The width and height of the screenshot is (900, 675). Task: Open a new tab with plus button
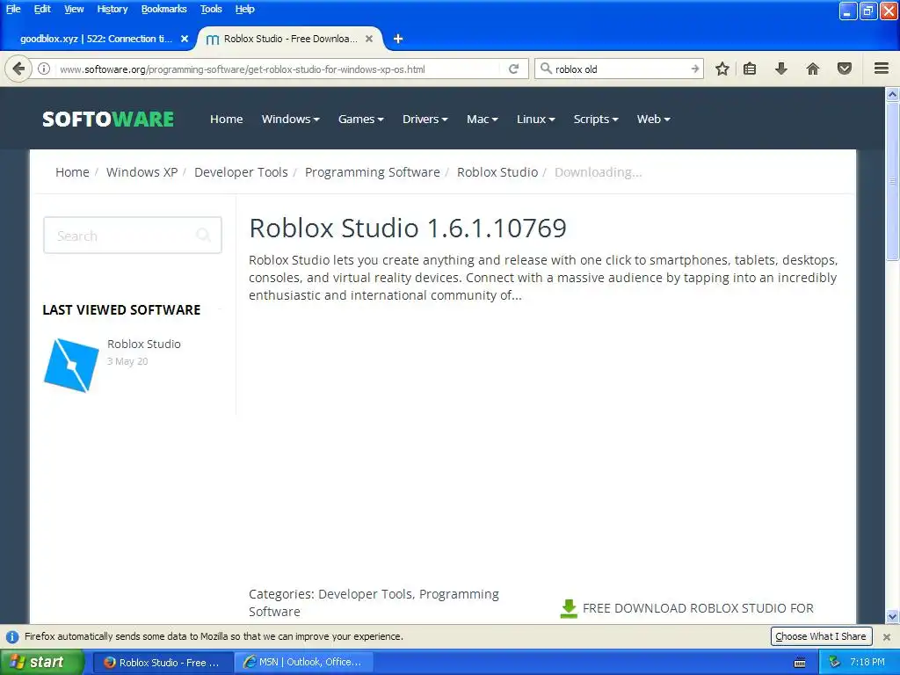point(398,39)
